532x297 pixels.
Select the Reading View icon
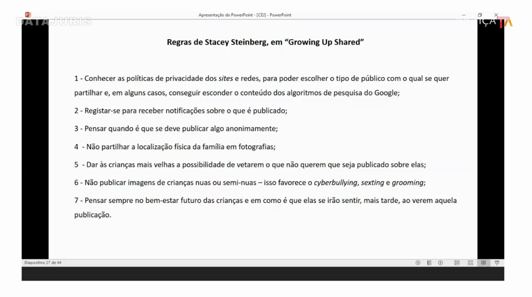click(483, 263)
